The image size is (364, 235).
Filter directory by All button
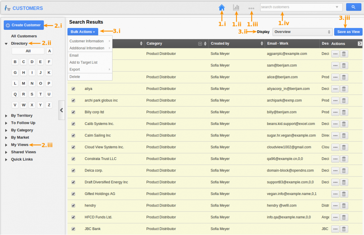tap(28, 51)
